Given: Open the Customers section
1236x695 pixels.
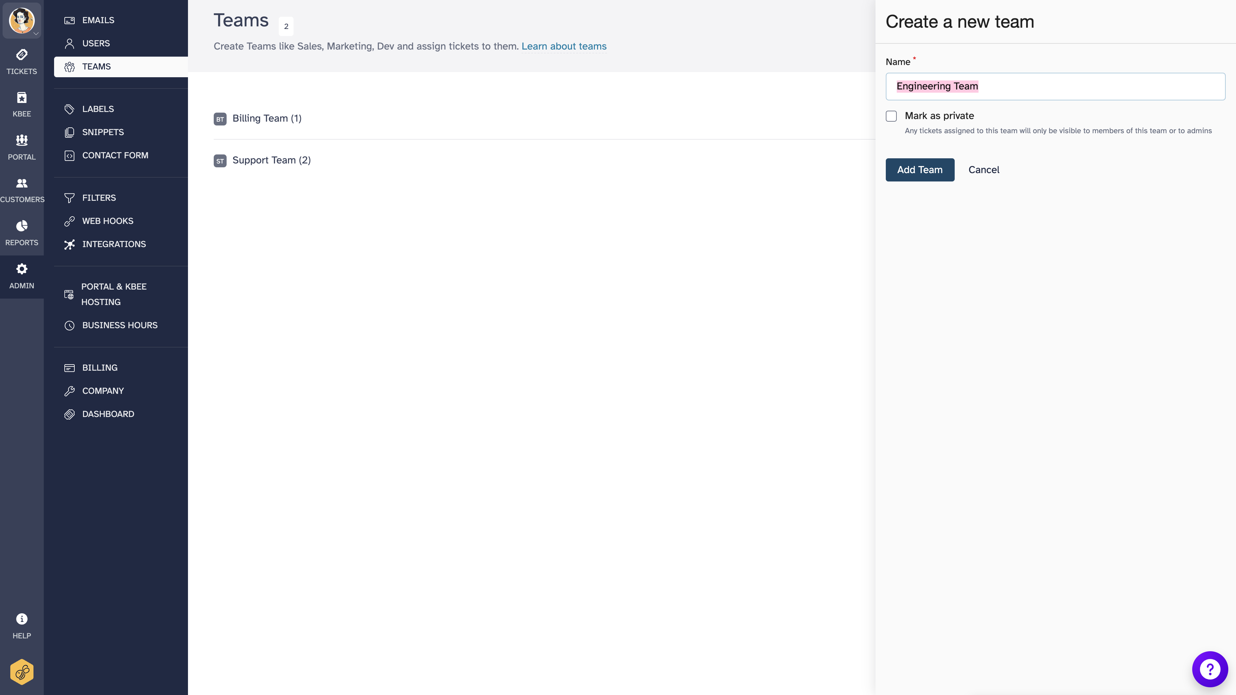Looking at the screenshot, I should pos(21,189).
